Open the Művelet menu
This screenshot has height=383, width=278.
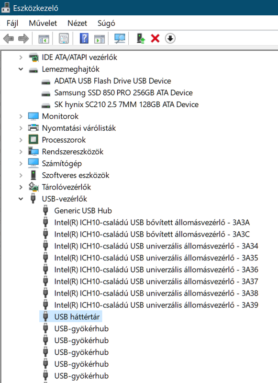pyautogui.click(x=43, y=23)
